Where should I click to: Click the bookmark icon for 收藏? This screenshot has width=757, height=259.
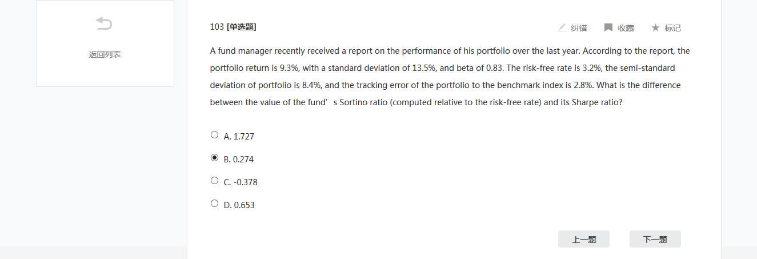pos(608,27)
